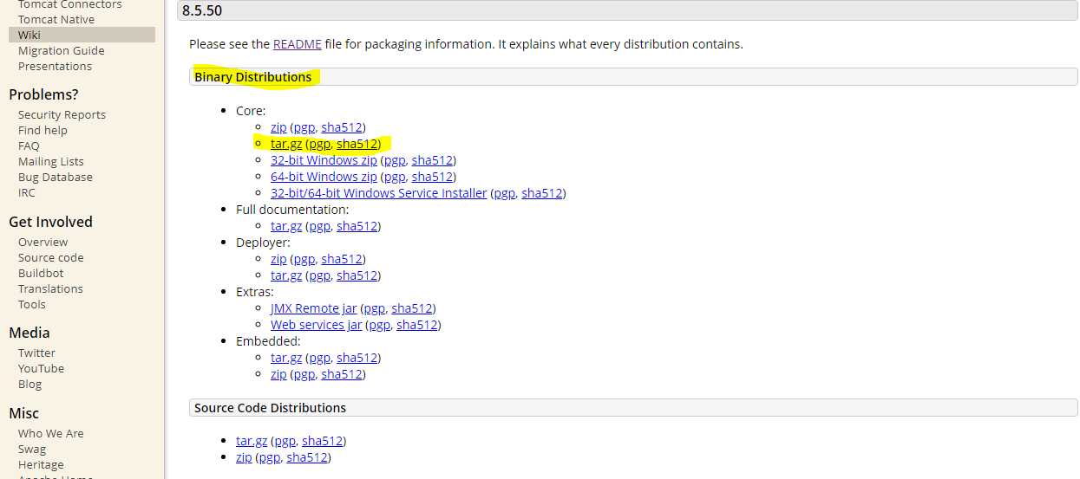
Task: Download Deployer zip
Action: (x=278, y=259)
